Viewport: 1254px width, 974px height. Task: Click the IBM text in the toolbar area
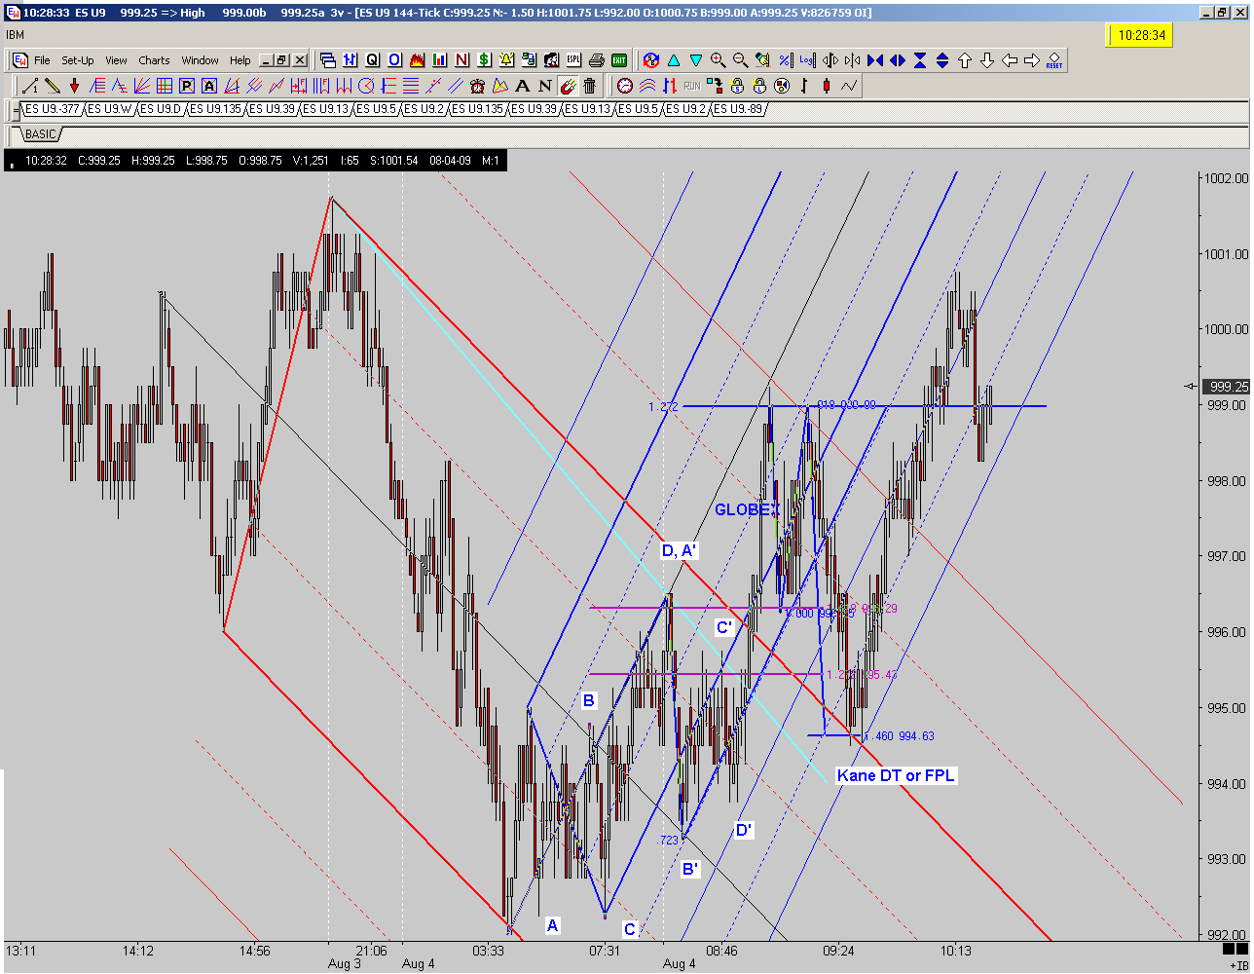16,35
